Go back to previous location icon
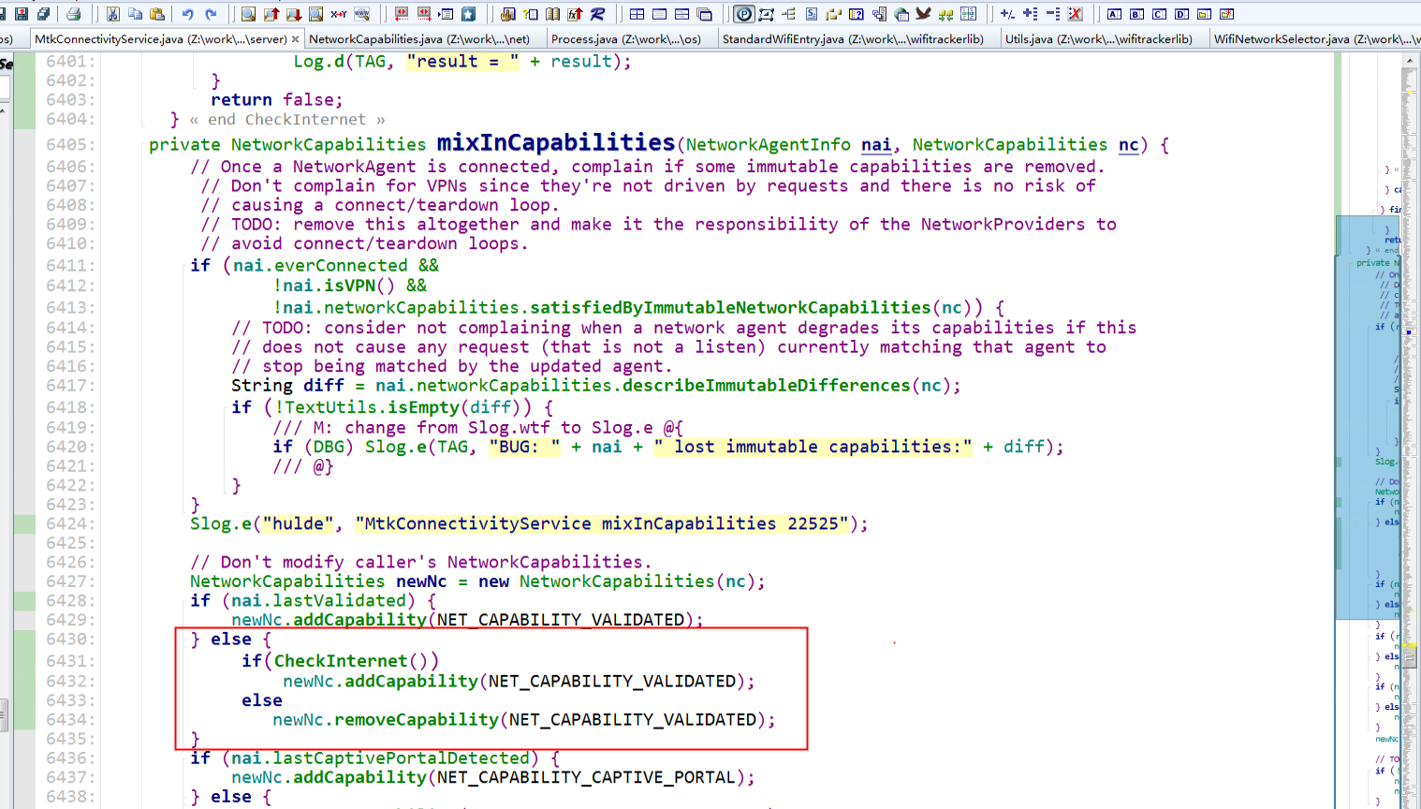 (401, 14)
